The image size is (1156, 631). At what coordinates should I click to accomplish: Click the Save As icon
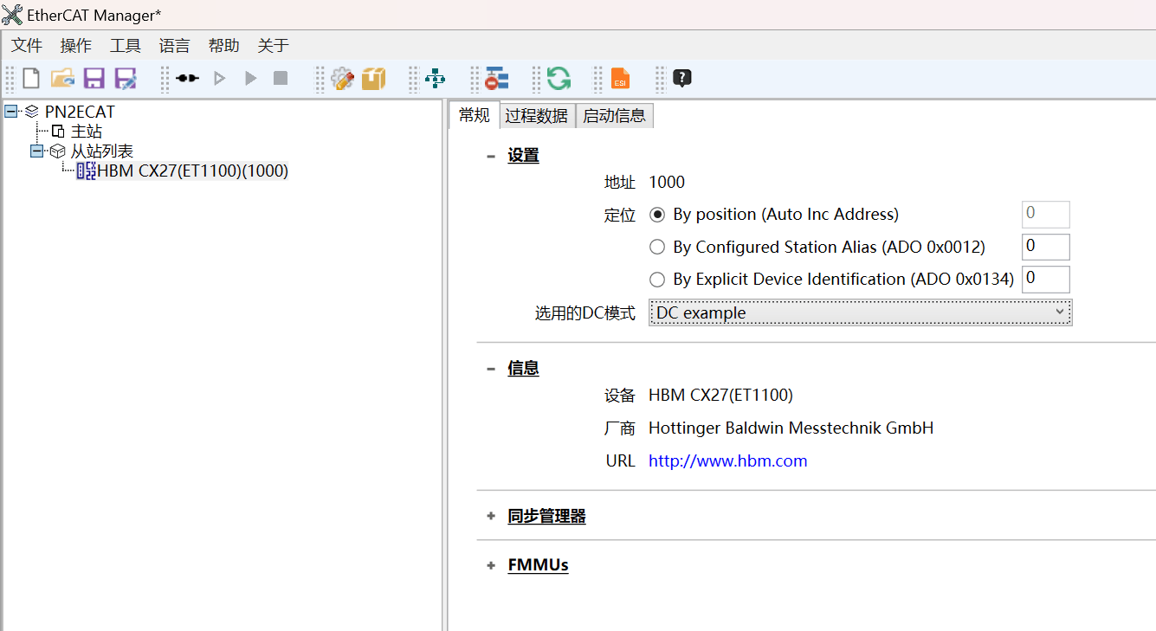click(x=126, y=79)
